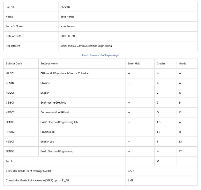Click Differential Equations & Vector Calculus row
201x190 pixels.
click(x=100, y=73)
